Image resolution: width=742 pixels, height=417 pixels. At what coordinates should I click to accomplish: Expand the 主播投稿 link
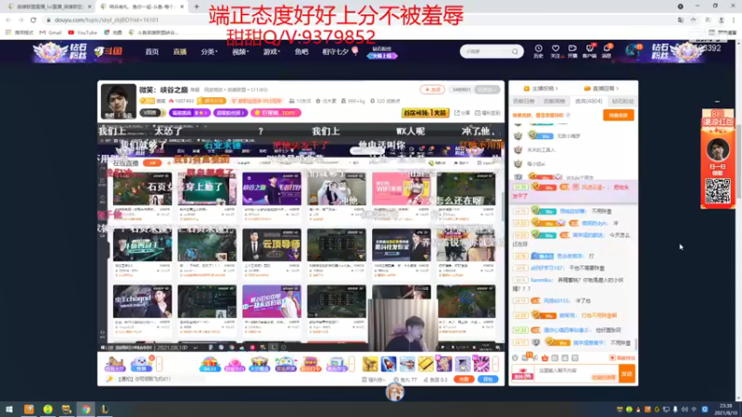click(541, 88)
